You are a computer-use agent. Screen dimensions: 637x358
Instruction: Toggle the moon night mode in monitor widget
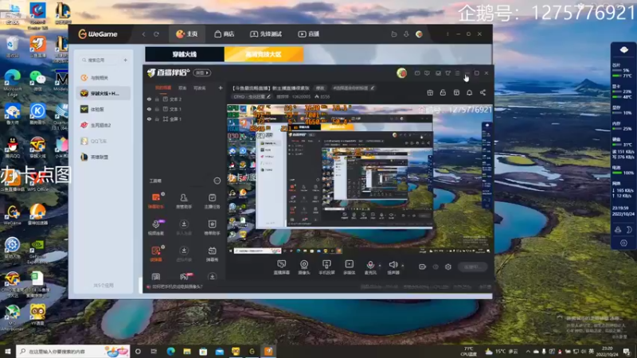pos(629,230)
